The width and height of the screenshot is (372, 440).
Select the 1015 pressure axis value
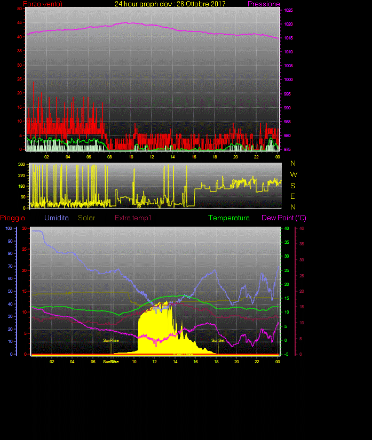[x=288, y=38]
